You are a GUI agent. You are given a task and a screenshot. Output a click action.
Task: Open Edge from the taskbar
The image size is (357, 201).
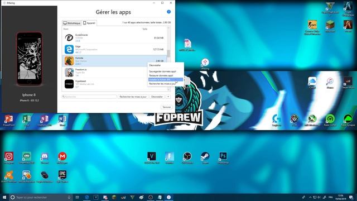pos(87,197)
